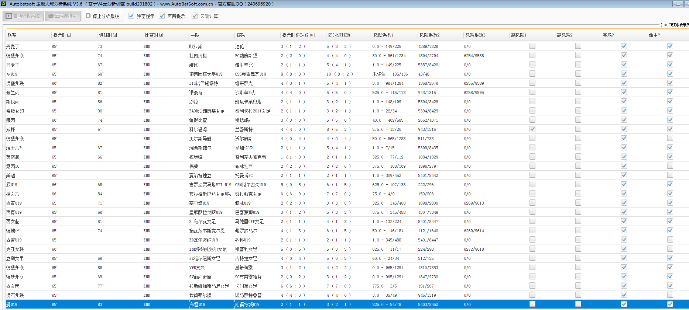
Task: Click the Autobetsoft logo in the title bar
Action: [x=4, y=4]
